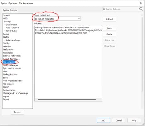Click the Reset... button

[x=17, y=112]
